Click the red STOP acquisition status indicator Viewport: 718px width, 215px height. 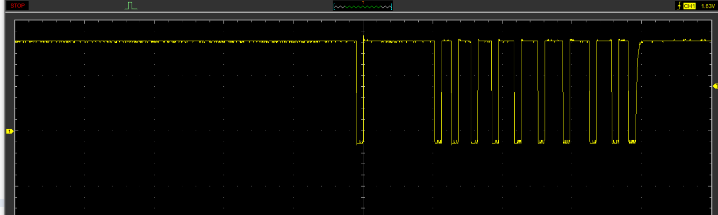click(x=18, y=6)
